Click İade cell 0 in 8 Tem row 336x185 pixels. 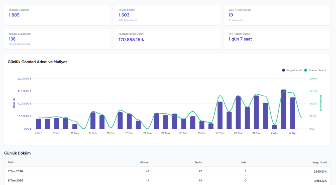tap(245, 180)
